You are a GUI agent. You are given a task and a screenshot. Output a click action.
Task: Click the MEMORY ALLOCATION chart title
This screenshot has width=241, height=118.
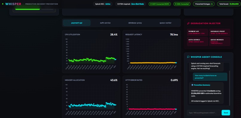pyautogui.click(x=75, y=80)
